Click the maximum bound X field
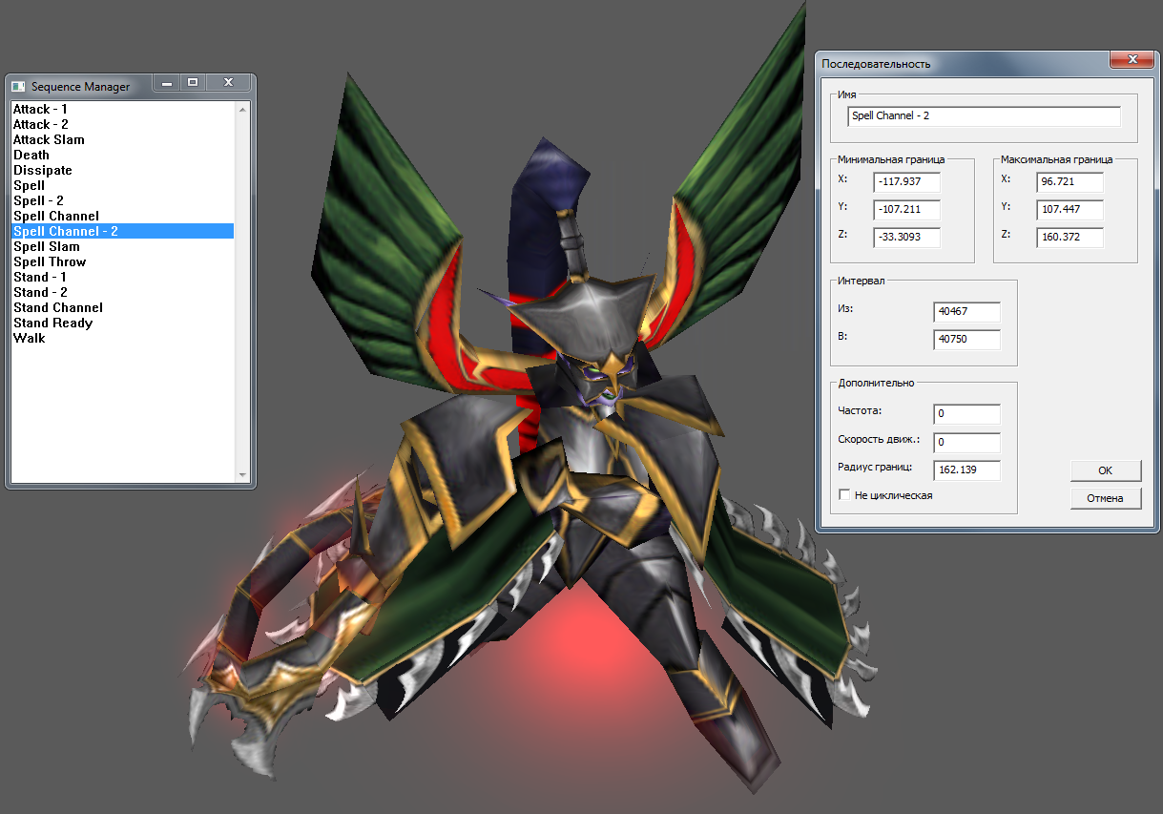Screen dimensions: 1163x814 coord(1070,182)
